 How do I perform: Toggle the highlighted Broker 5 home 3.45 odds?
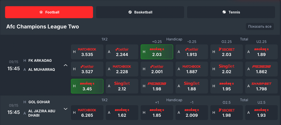coord(87,86)
